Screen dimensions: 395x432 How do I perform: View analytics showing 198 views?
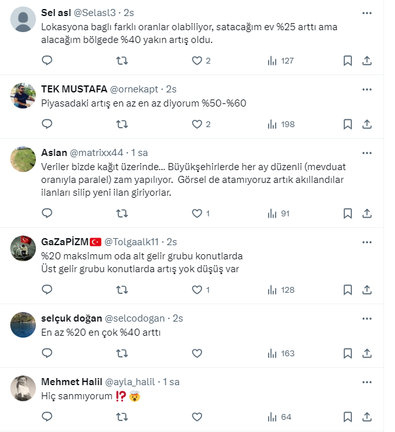280,124
